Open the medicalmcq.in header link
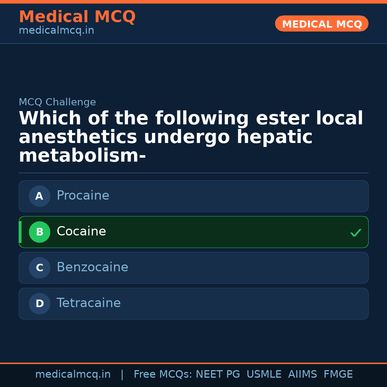387x387 pixels. coord(56,30)
